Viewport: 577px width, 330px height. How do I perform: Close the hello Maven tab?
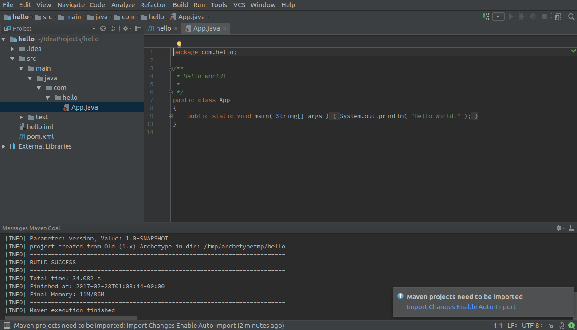[x=176, y=28]
